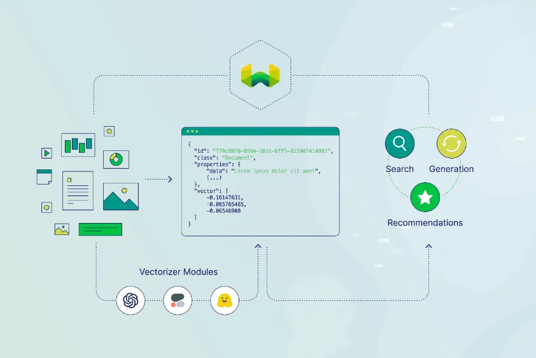Click the small circle tile above the donut chart
Viewport: 536px width, 358px height.
[x=109, y=131]
